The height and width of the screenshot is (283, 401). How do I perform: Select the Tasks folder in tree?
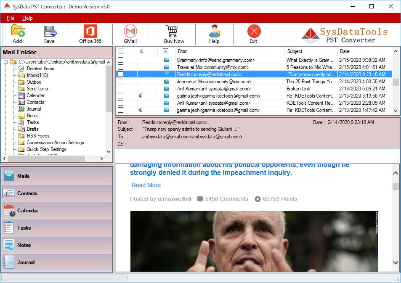tap(33, 122)
